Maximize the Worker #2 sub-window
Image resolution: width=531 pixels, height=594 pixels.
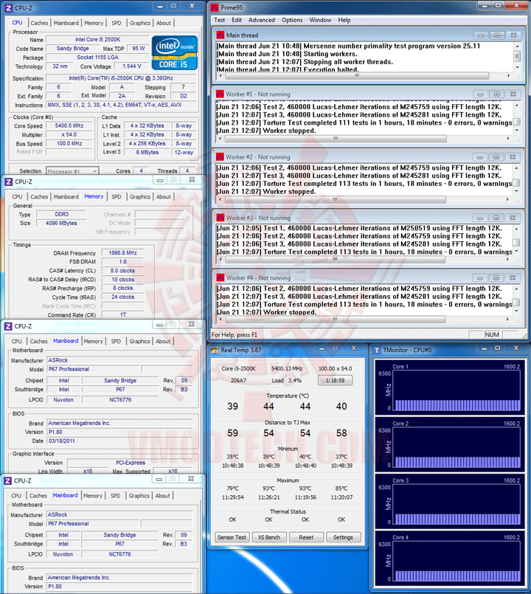pos(496,156)
